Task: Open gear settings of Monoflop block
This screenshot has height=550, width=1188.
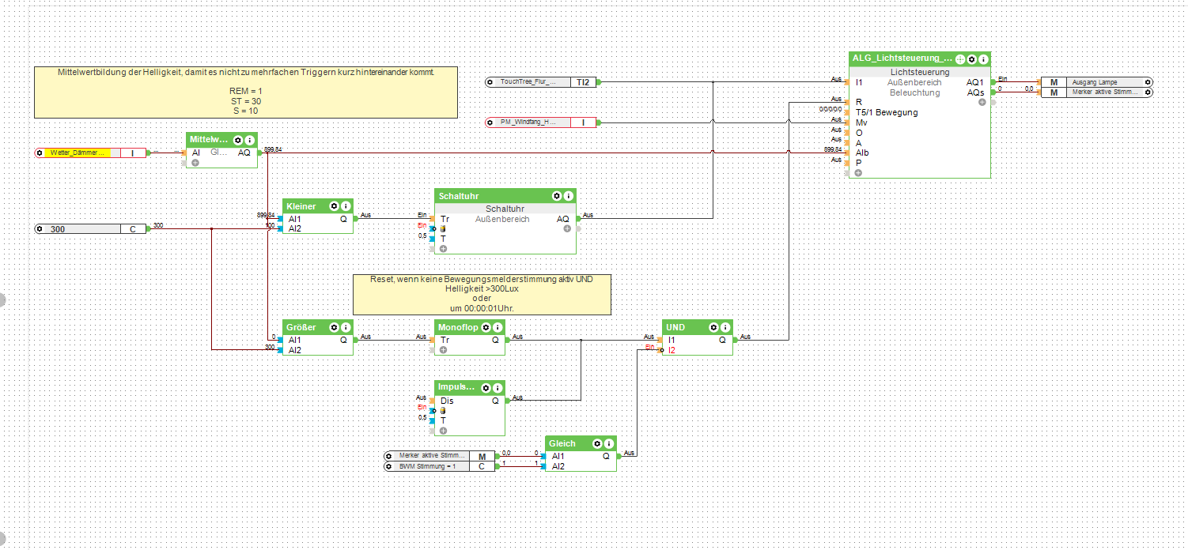Action: click(485, 326)
